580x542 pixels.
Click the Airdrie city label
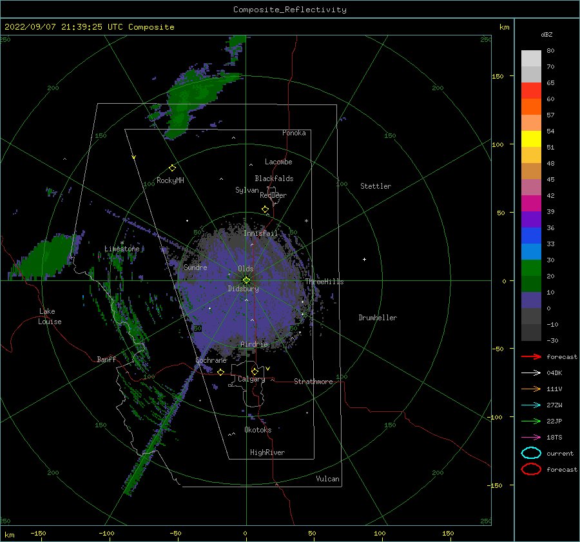(254, 344)
